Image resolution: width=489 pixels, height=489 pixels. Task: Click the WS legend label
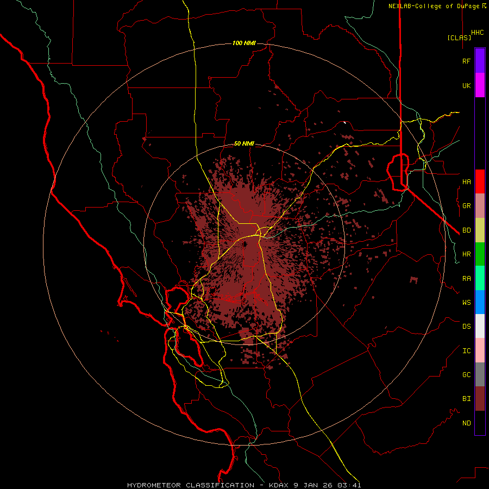point(466,302)
